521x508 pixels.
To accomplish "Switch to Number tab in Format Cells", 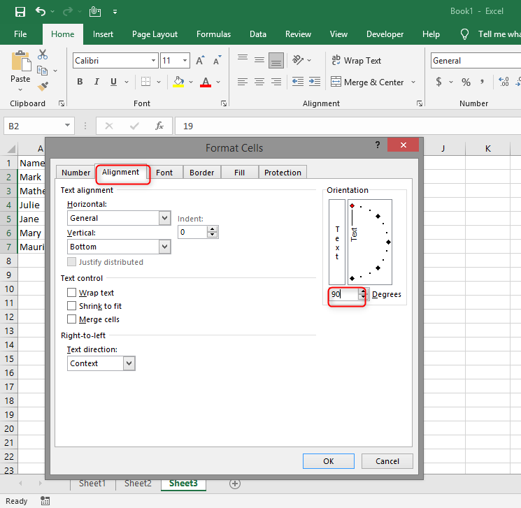I will (76, 173).
